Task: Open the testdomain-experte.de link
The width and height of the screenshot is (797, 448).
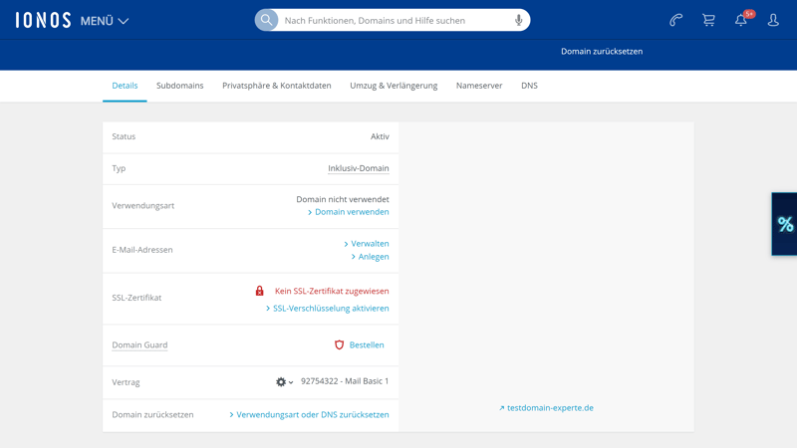Action: (x=550, y=408)
